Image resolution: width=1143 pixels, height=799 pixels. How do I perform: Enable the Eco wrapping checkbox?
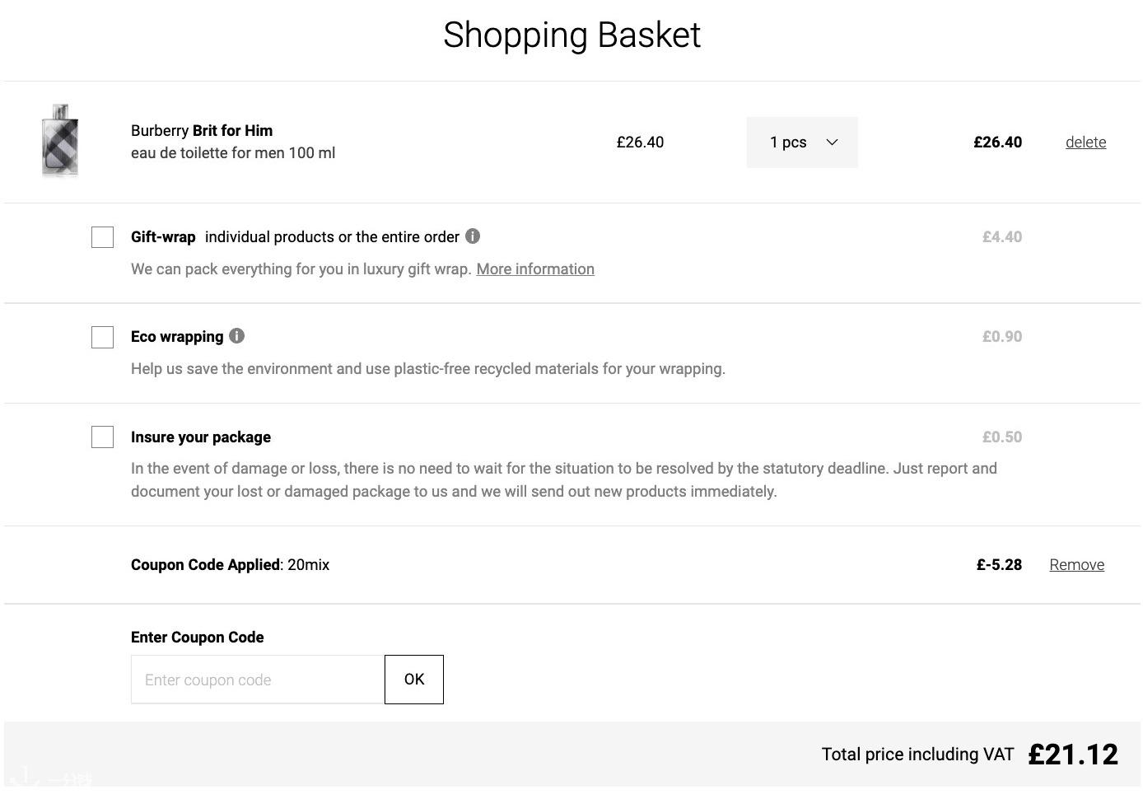102,337
